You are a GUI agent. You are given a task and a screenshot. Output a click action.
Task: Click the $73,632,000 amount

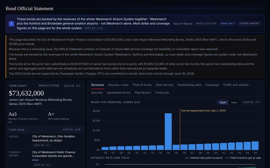pos(26,93)
